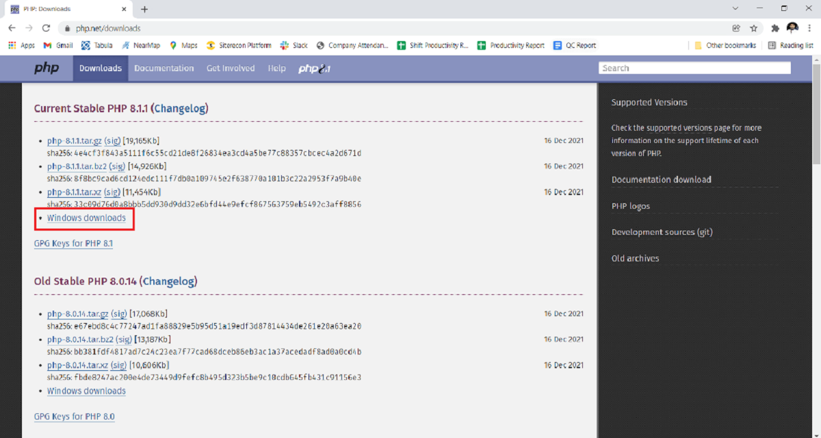Open the Documentation nav menu item
This screenshot has height=438, width=821.
pos(164,68)
